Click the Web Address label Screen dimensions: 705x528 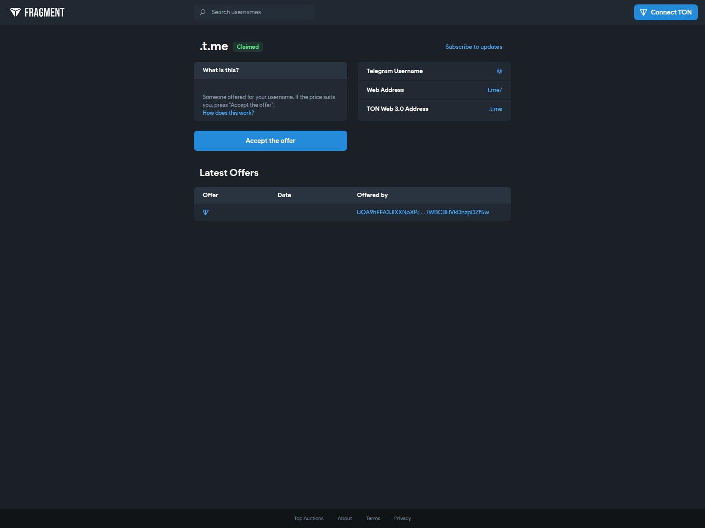click(x=385, y=90)
